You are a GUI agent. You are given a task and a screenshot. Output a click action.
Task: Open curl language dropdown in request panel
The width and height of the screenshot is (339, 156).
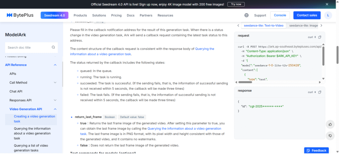312,37
